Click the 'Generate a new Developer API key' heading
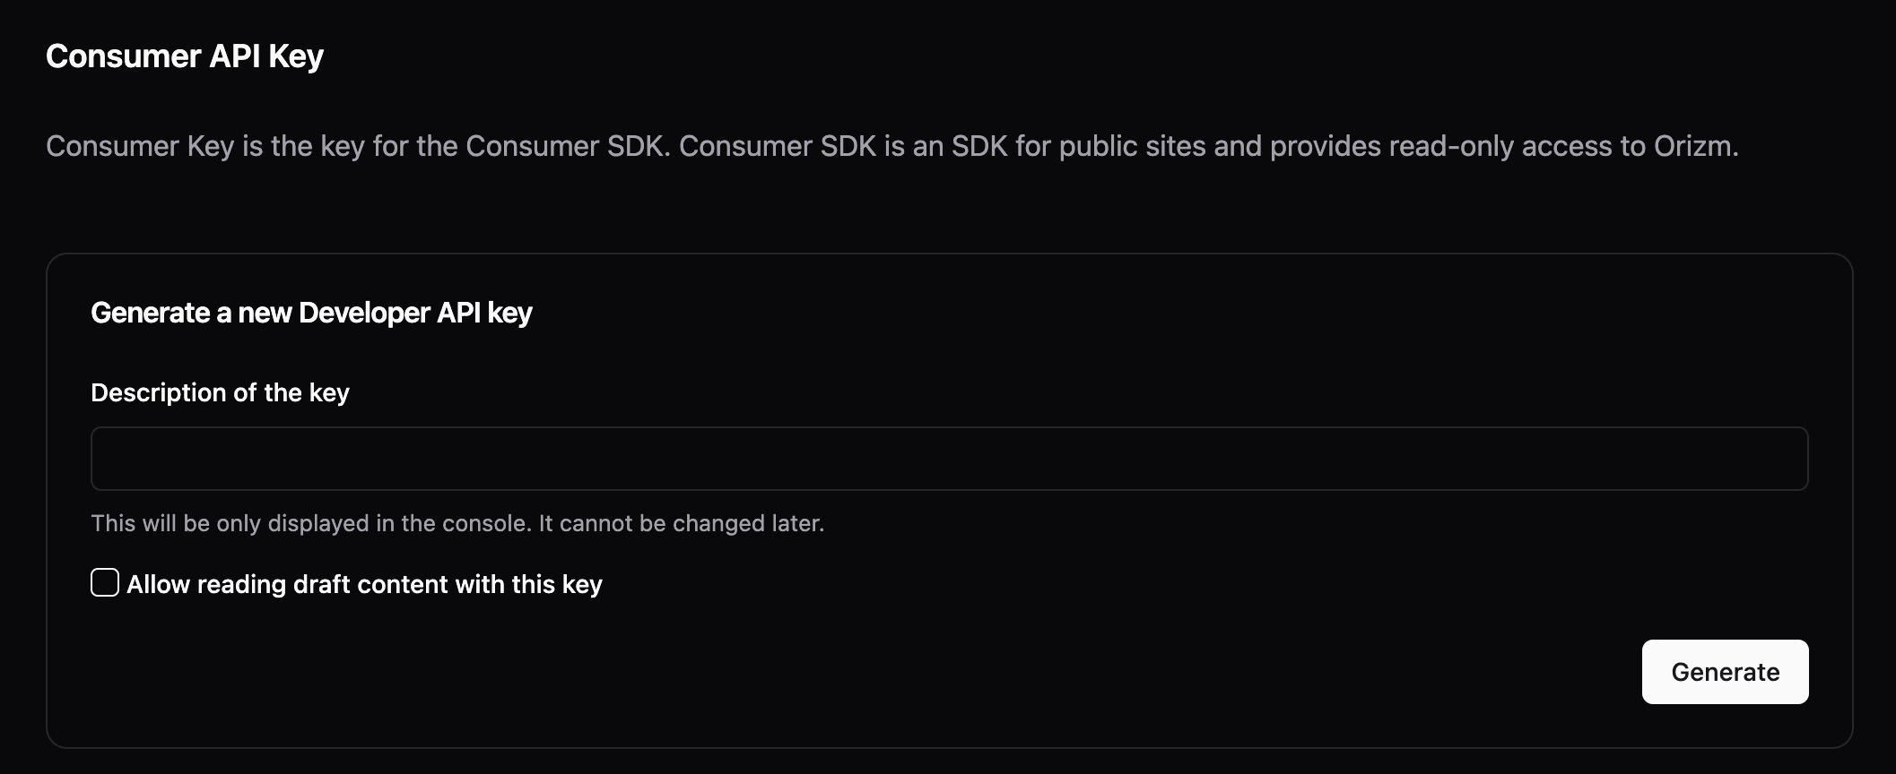Screen dimensions: 1896x774 [311, 313]
